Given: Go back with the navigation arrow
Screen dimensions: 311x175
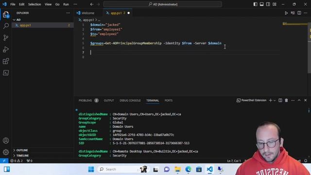Looking at the screenshot, I should click(x=92, y=4).
